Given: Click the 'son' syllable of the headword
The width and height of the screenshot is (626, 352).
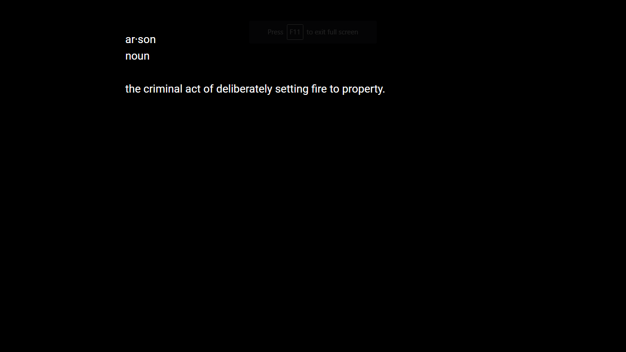Looking at the screenshot, I should [x=147, y=40].
